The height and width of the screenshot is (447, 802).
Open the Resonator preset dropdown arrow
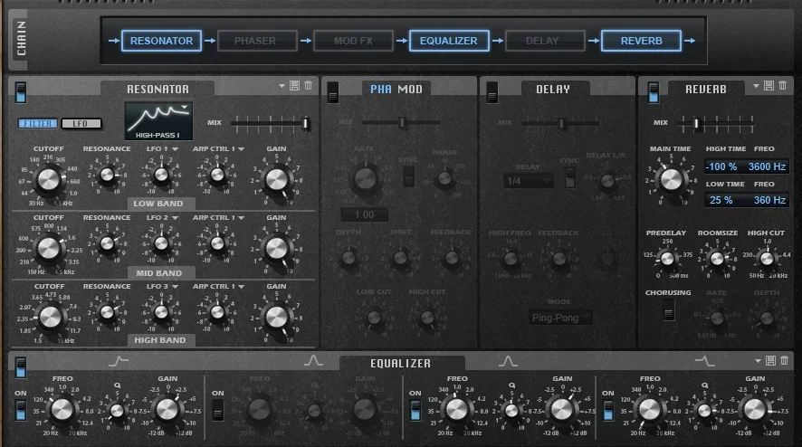282,86
